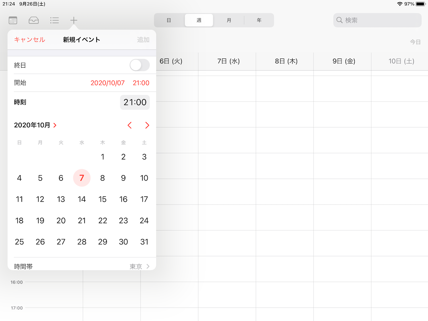The image size is (428, 321).
Task: Switch to the 年 year view tab
Action: (x=259, y=20)
